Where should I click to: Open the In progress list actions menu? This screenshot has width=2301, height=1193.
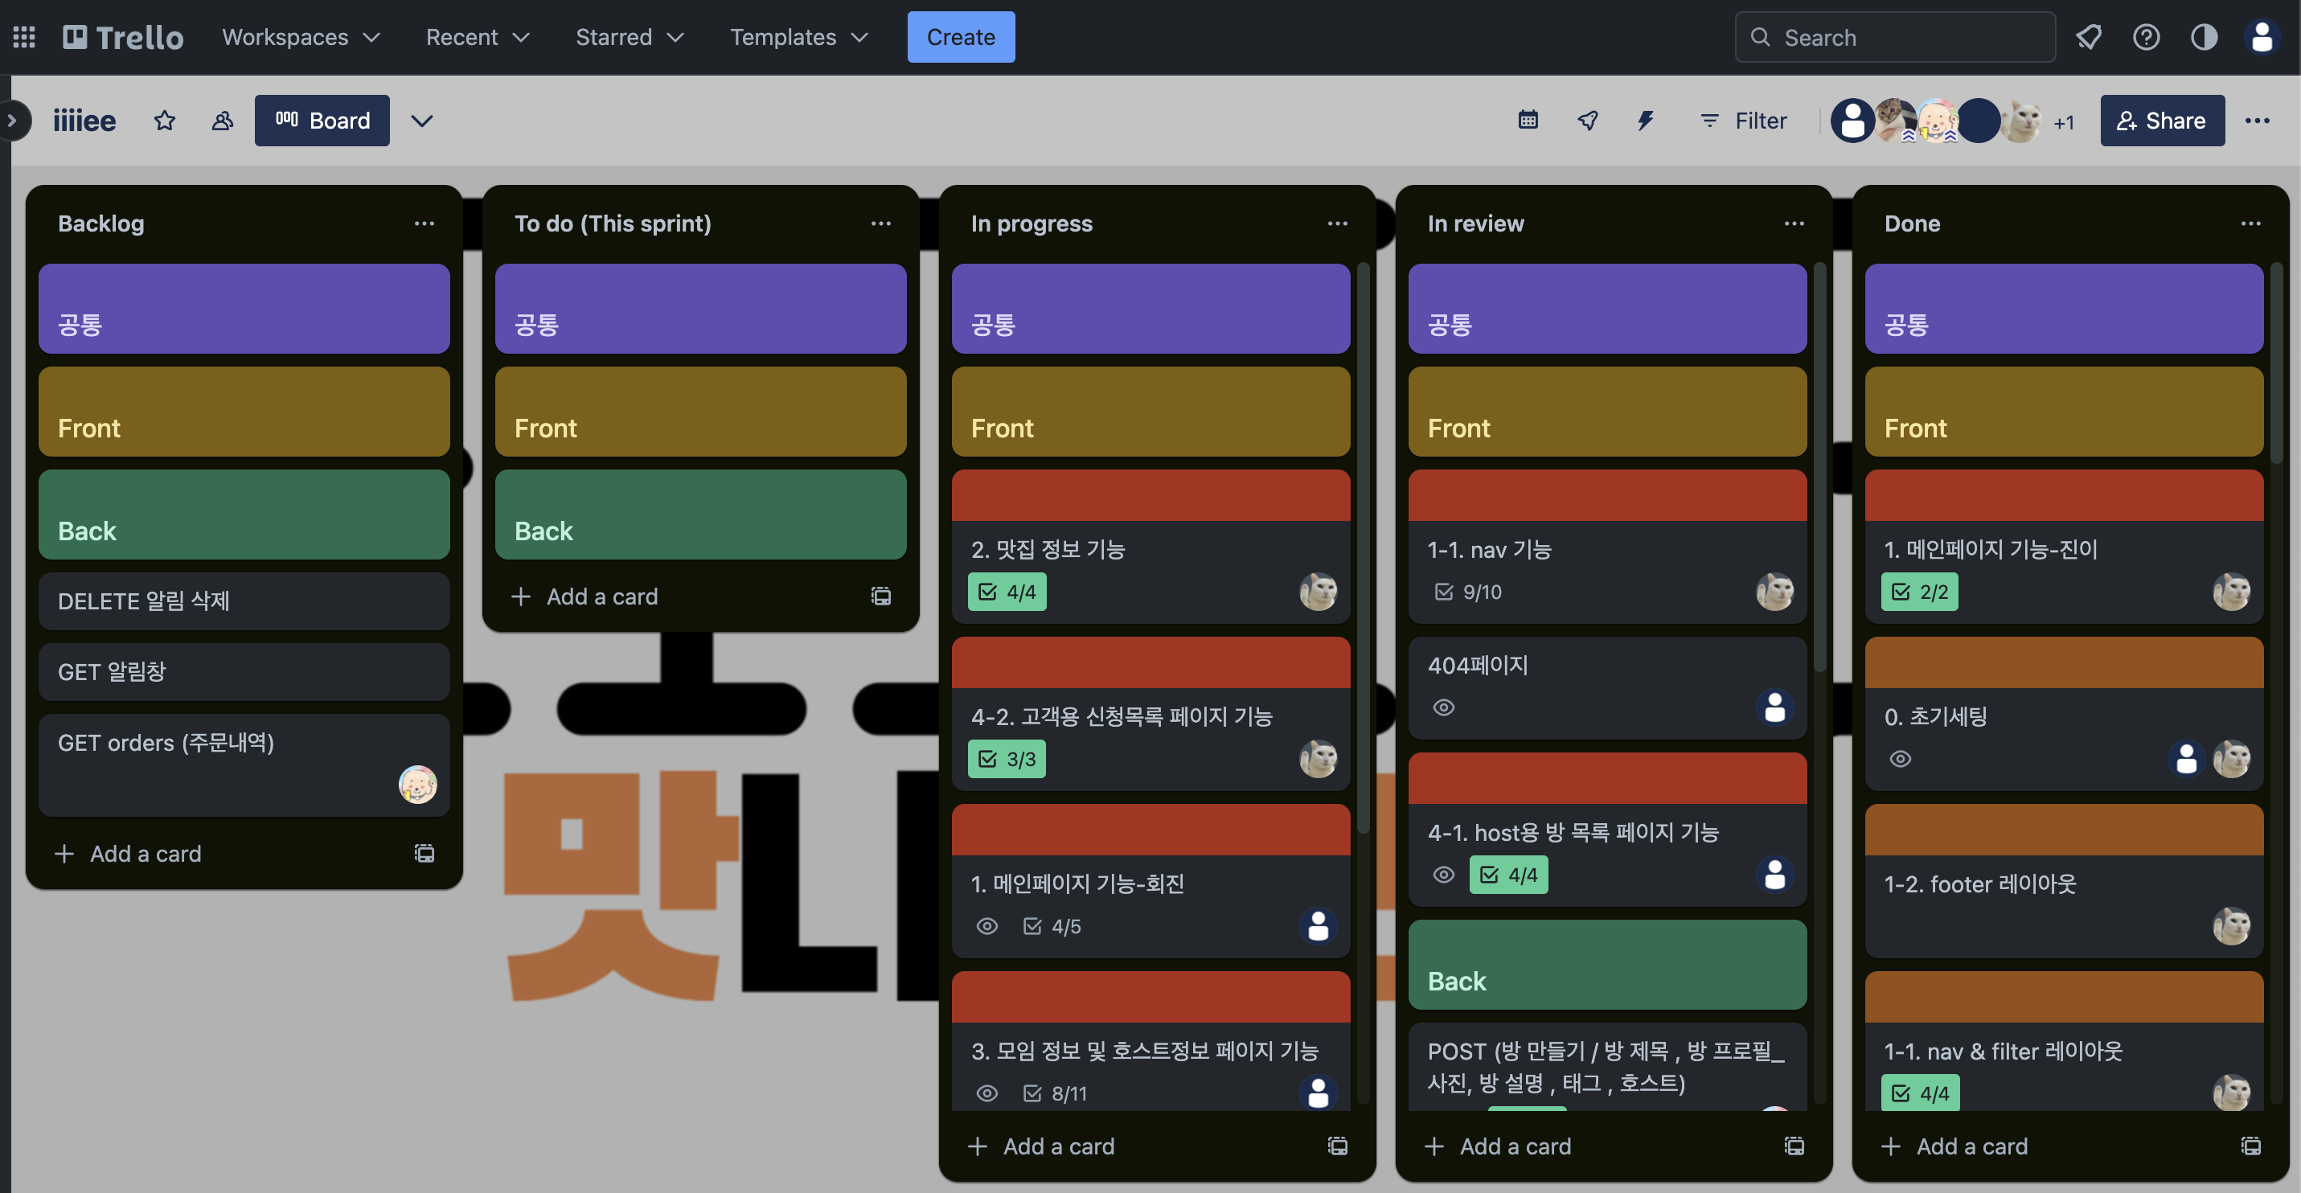[1337, 223]
